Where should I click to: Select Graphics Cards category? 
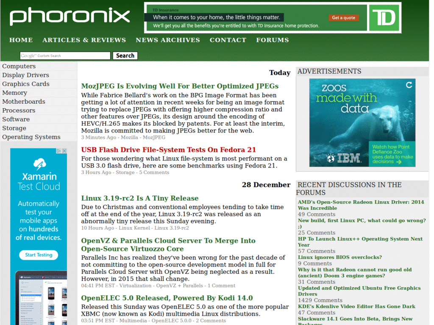39,84
